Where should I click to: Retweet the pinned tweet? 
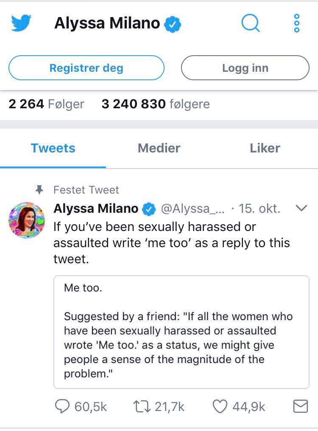pyautogui.click(x=142, y=406)
